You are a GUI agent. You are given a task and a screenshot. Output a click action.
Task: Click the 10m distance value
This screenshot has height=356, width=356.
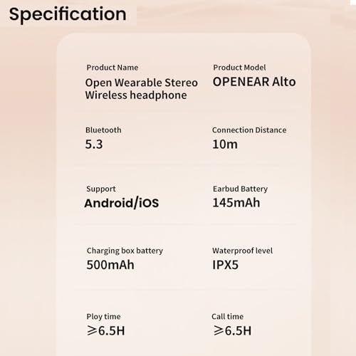(x=225, y=145)
